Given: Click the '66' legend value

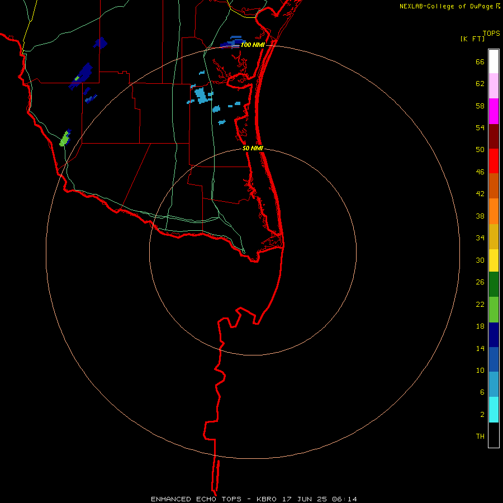Looking at the screenshot, I should click(x=480, y=62).
